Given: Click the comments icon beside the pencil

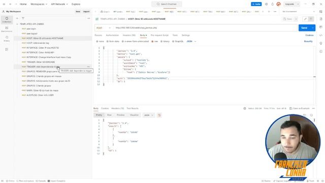Looking at the screenshot, I should coord(311,19).
